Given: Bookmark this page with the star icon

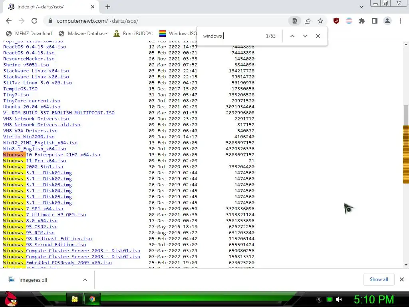Looking at the screenshot, I should pyautogui.click(x=320, y=21).
